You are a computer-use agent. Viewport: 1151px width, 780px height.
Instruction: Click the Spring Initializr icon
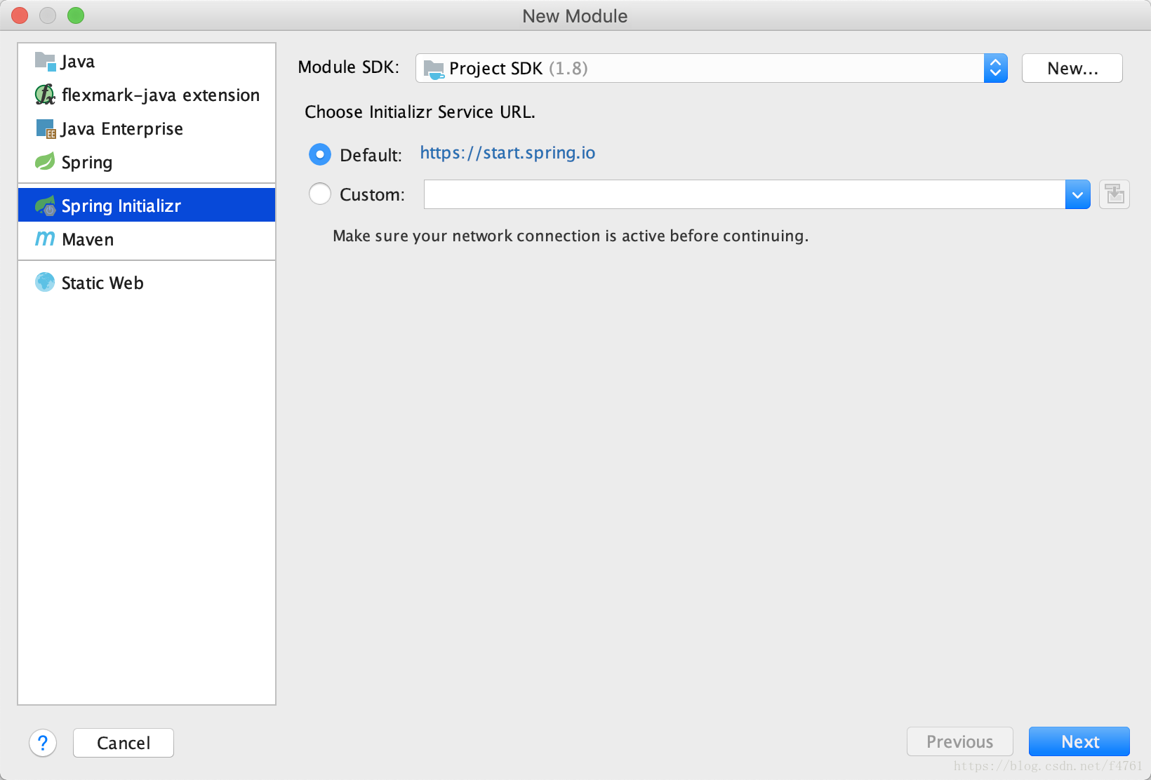click(x=45, y=206)
